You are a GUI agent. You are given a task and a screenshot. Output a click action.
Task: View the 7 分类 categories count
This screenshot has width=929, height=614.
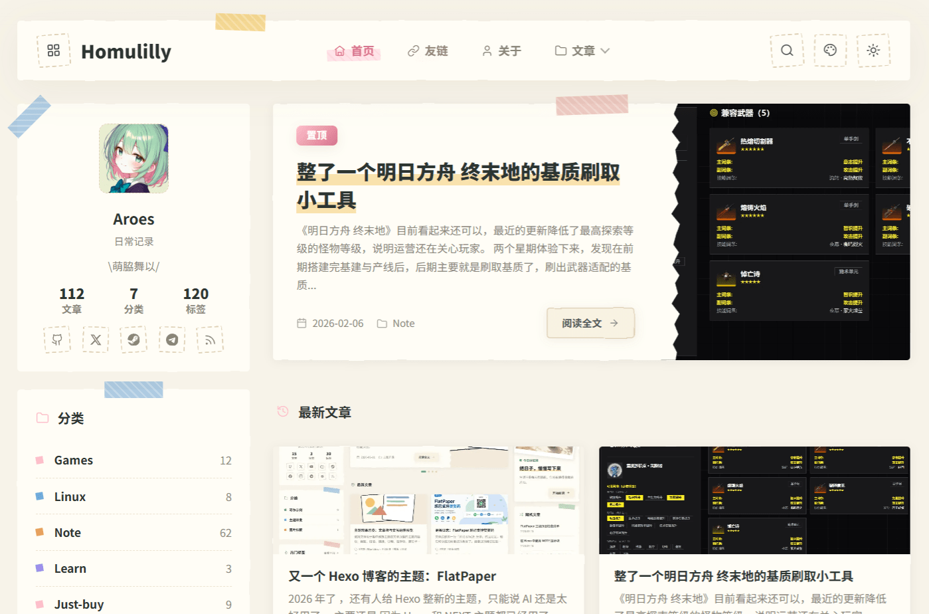(133, 300)
